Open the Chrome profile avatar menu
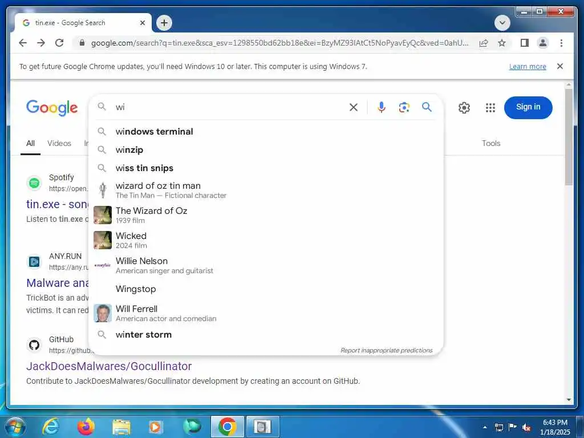The width and height of the screenshot is (584, 438). point(543,43)
